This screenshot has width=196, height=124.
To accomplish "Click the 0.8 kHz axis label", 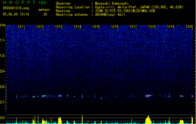I will [3, 87].
